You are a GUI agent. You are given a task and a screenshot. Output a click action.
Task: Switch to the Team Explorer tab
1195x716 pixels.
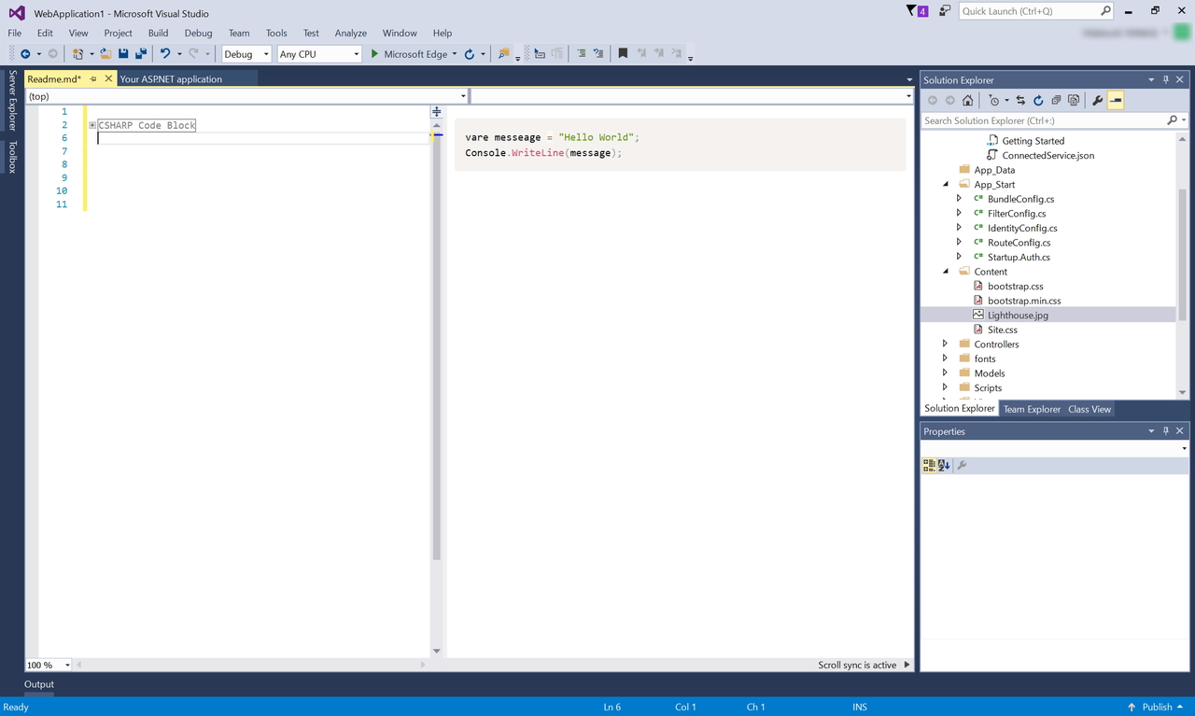pos(1032,409)
